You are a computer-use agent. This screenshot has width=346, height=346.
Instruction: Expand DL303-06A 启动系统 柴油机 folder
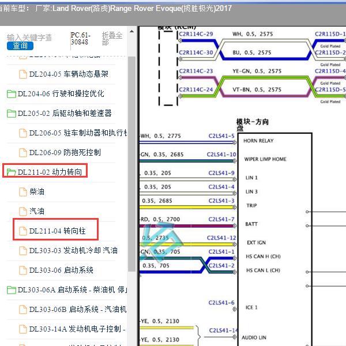[73, 289]
